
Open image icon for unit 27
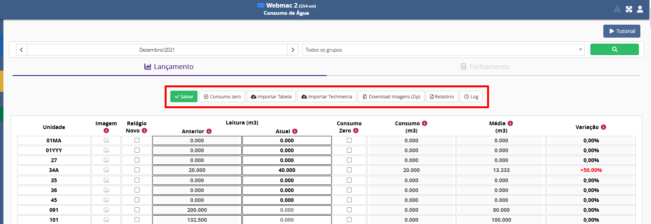click(106, 160)
